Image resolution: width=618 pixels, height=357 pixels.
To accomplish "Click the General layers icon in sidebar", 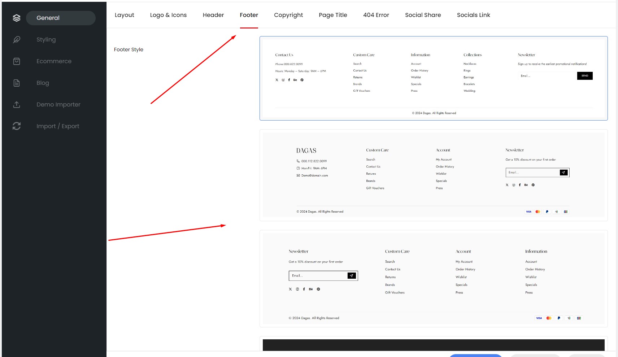I will (17, 18).
